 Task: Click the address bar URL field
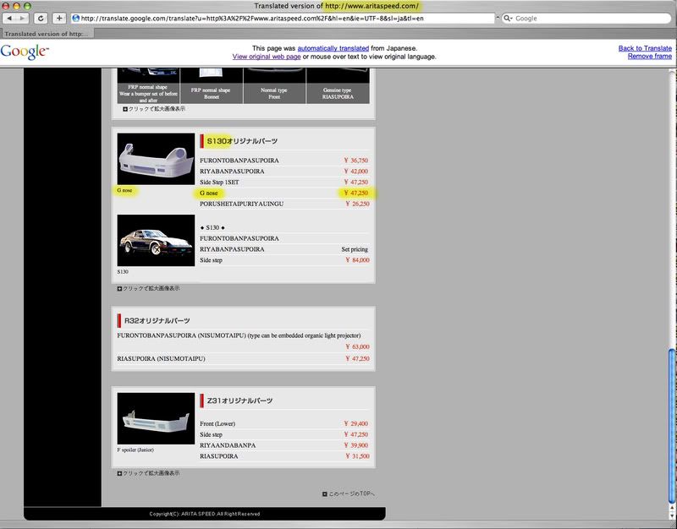click(279, 18)
